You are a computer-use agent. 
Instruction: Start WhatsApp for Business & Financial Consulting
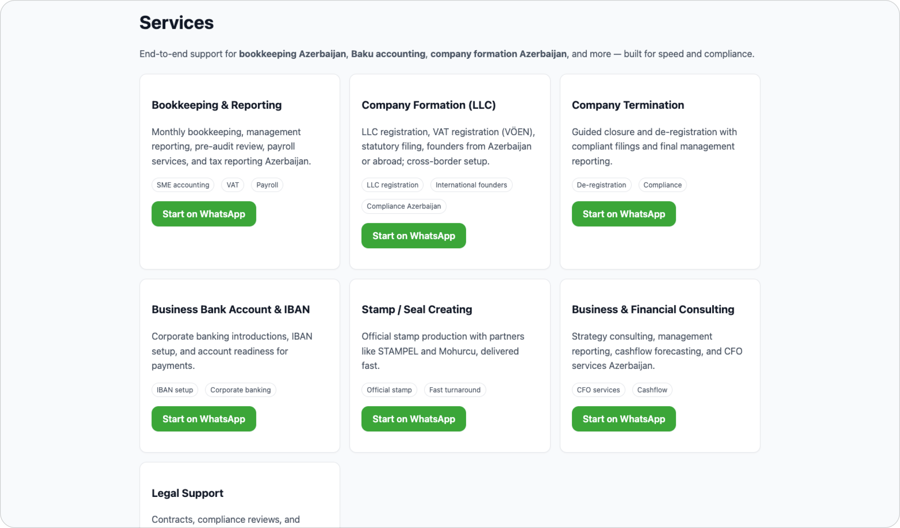click(623, 419)
